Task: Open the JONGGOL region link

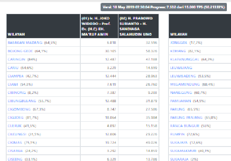Action: click(x=178, y=43)
